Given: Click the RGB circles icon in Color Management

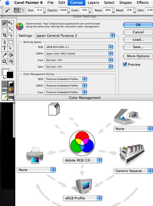Looking at the screenshot, I should pyautogui.click(x=82, y=143).
